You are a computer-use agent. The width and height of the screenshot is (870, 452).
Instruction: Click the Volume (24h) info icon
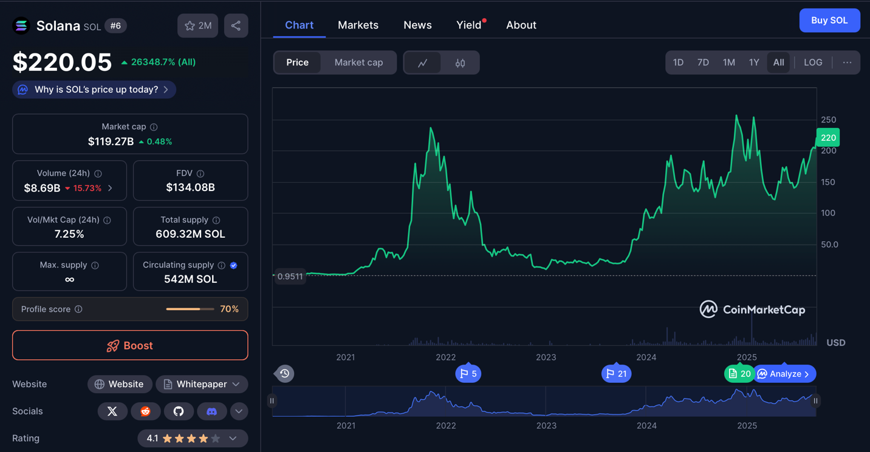98,174
